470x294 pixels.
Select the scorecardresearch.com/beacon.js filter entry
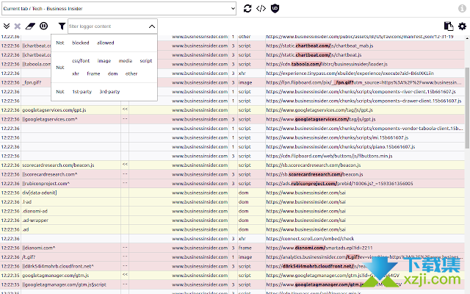pos(58,165)
